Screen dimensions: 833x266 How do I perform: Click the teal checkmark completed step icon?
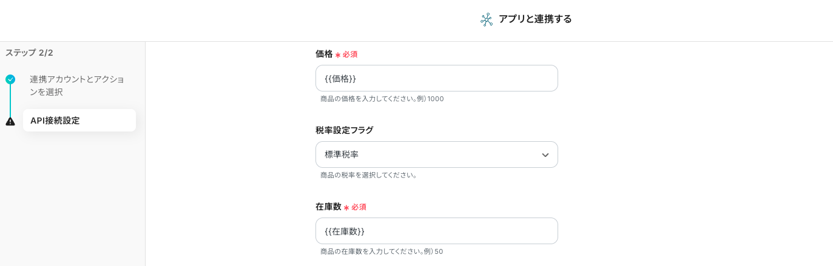coord(10,79)
